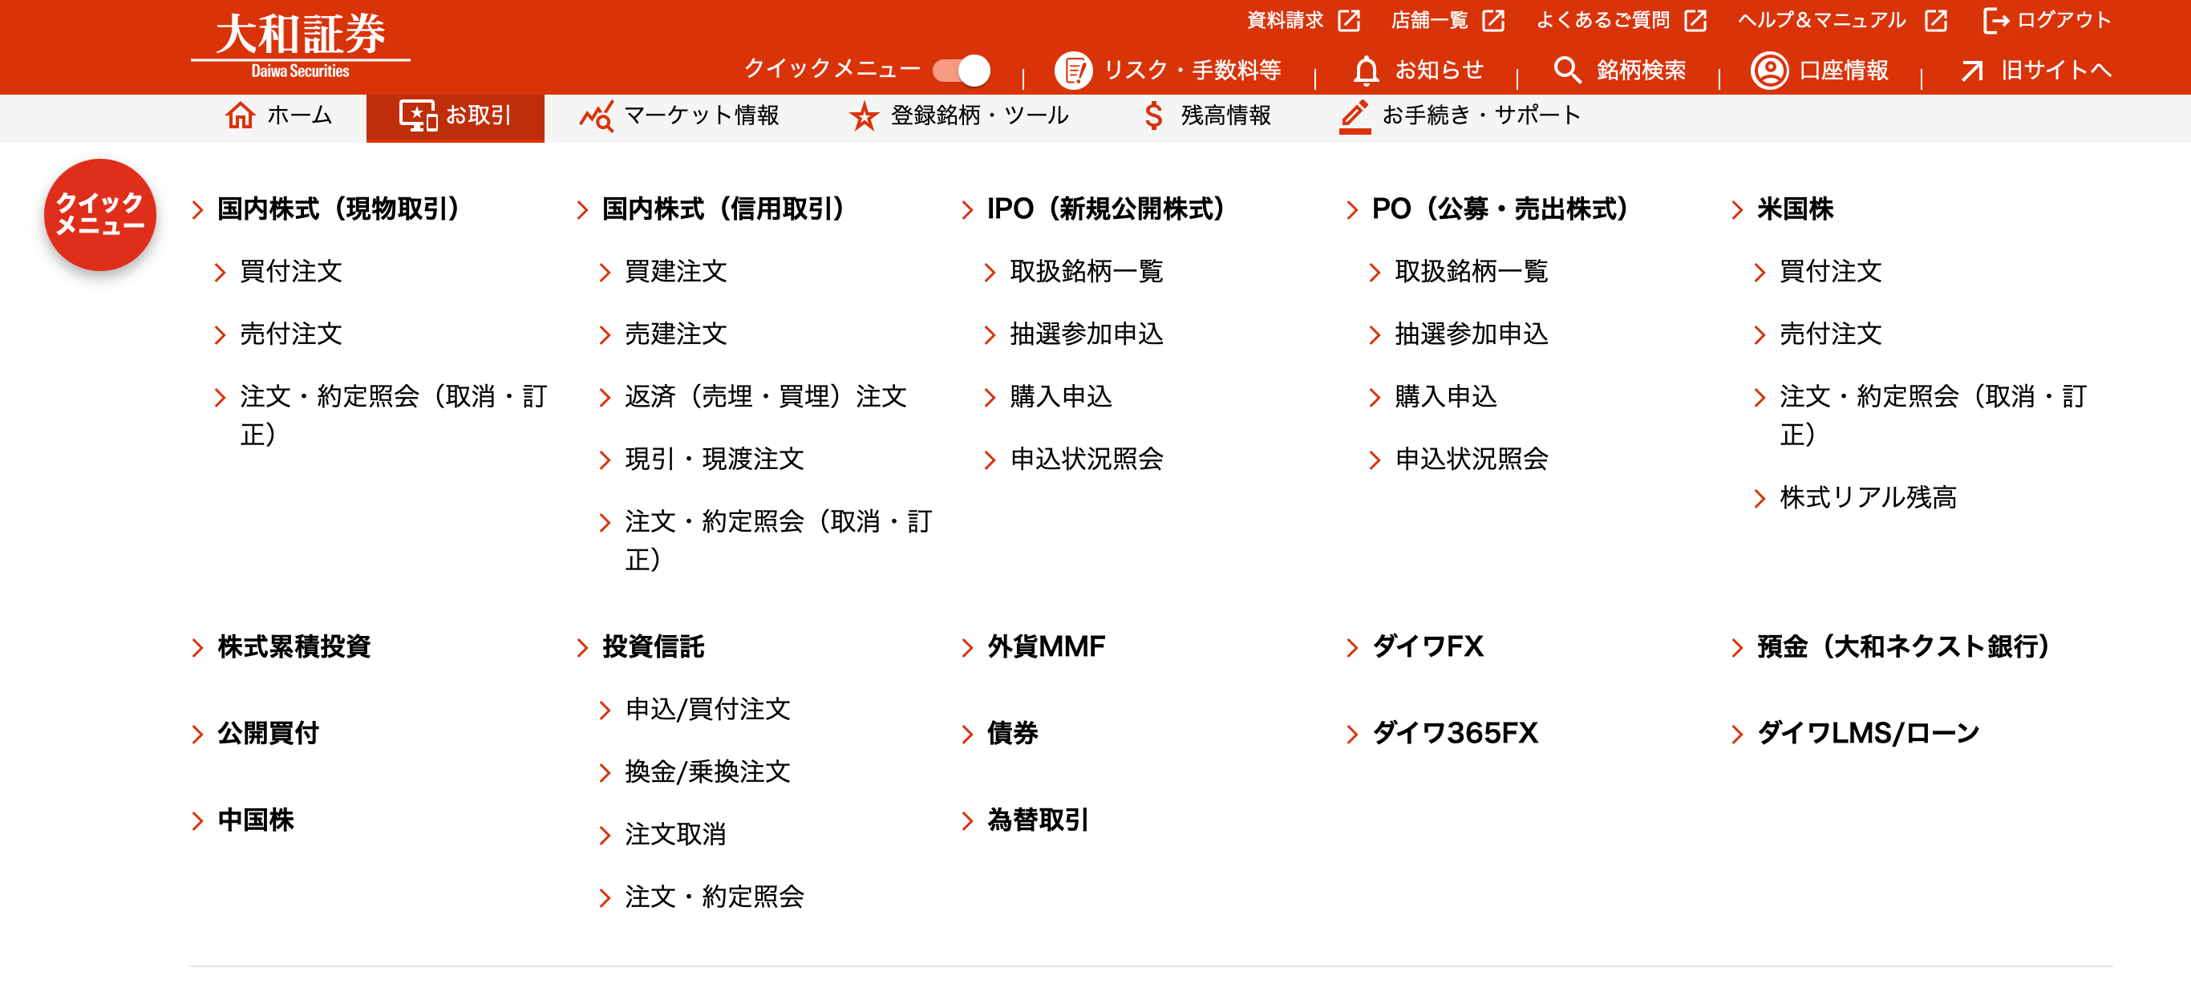Click chevron before IPO（新規公開株式）
Image resolution: width=2191 pixels, height=996 pixels.
[967, 210]
